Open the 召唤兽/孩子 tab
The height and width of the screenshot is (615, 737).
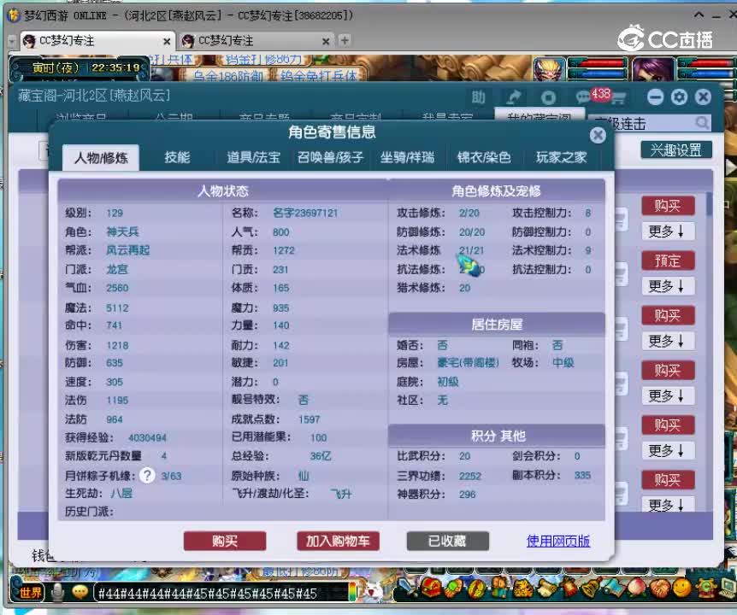pyautogui.click(x=330, y=157)
